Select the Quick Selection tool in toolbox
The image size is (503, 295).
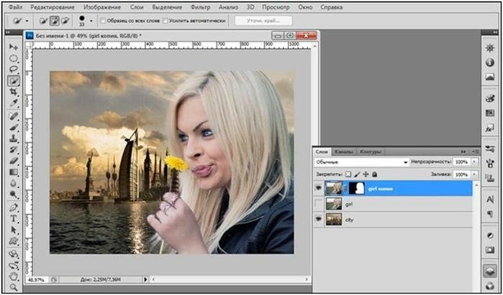(14, 81)
